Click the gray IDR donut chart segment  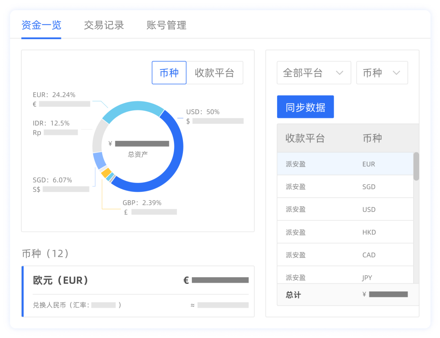(x=98, y=137)
